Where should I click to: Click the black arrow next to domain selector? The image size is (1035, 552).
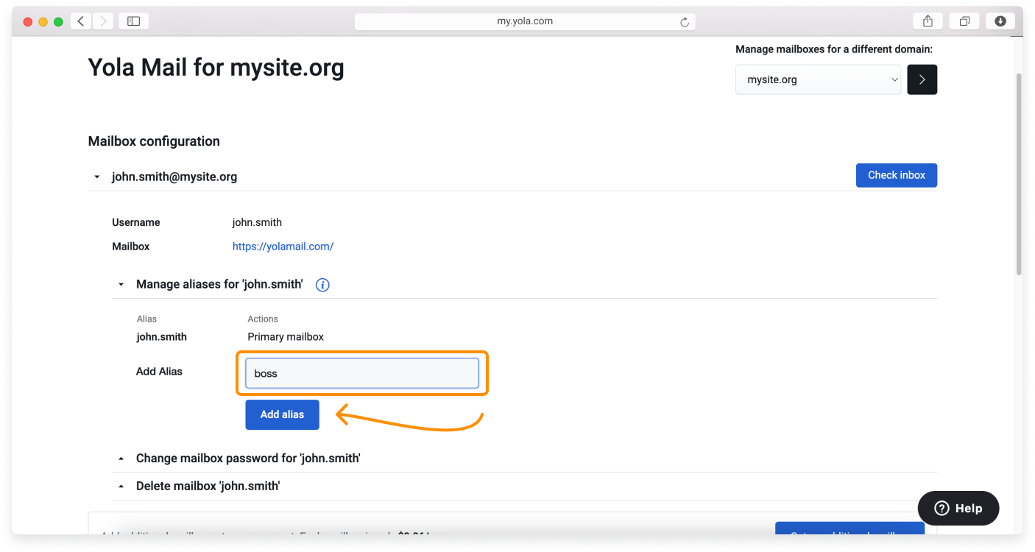pyautogui.click(x=922, y=79)
